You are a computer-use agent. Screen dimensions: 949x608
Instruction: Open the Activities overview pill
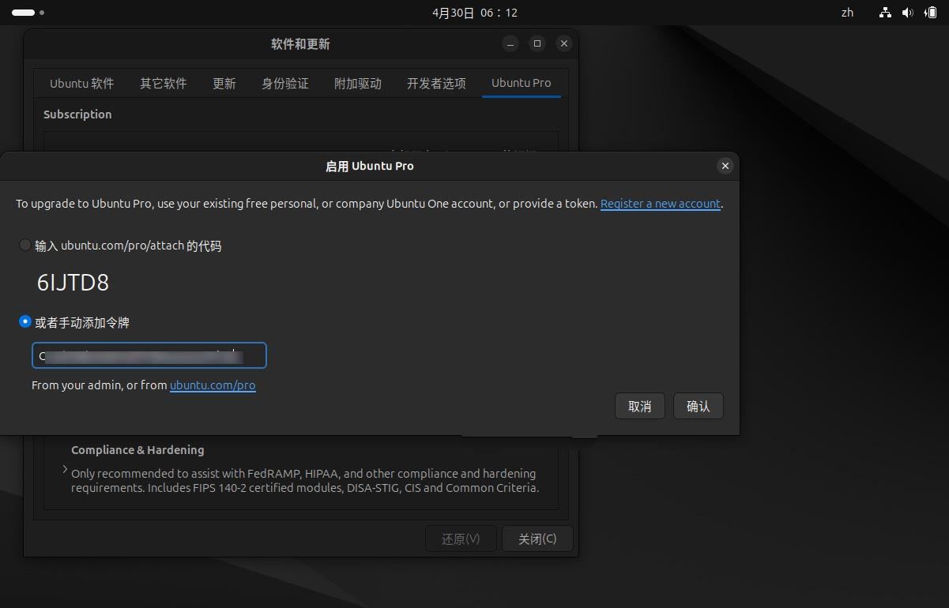(x=24, y=13)
